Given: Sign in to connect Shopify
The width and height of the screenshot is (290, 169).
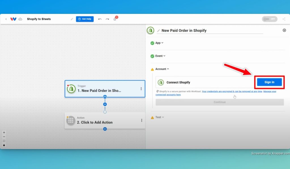Looking at the screenshot, I should tap(269, 82).
